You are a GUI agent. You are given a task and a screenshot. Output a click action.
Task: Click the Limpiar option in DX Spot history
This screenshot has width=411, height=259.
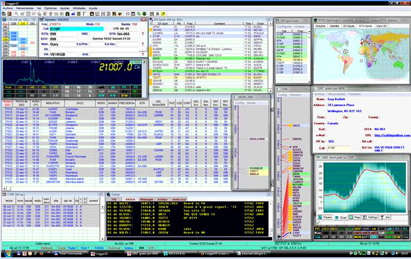(299, 26)
